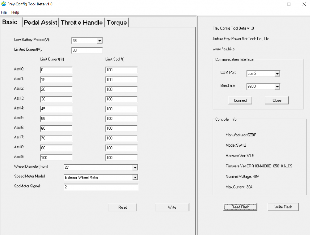Click the Write button

pyautogui.click(x=172, y=207)
